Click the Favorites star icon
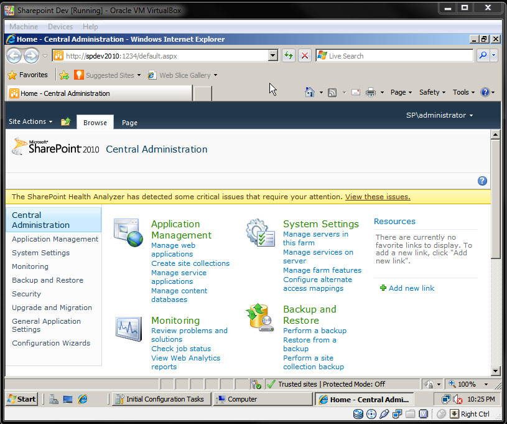Image resolution: width=507 pixels, height=424 pixels. click(12, 75)
